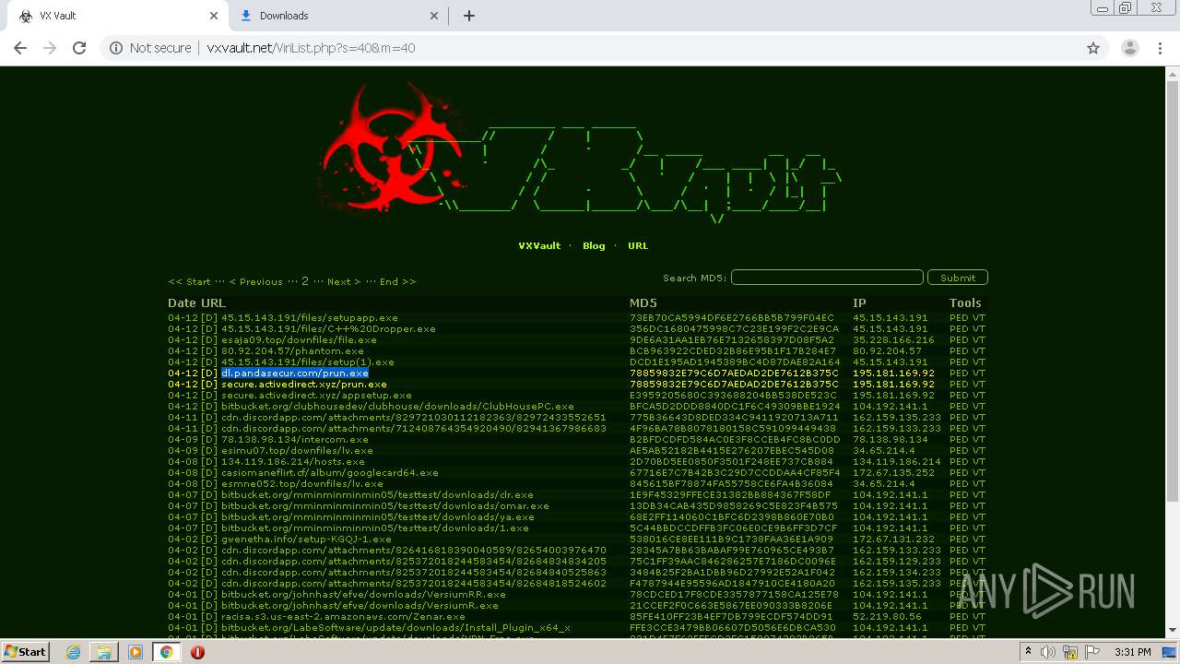This screenshot has height=664, width=1180.
Task: Click the browser back arrow
Action: tap(20, 48)
